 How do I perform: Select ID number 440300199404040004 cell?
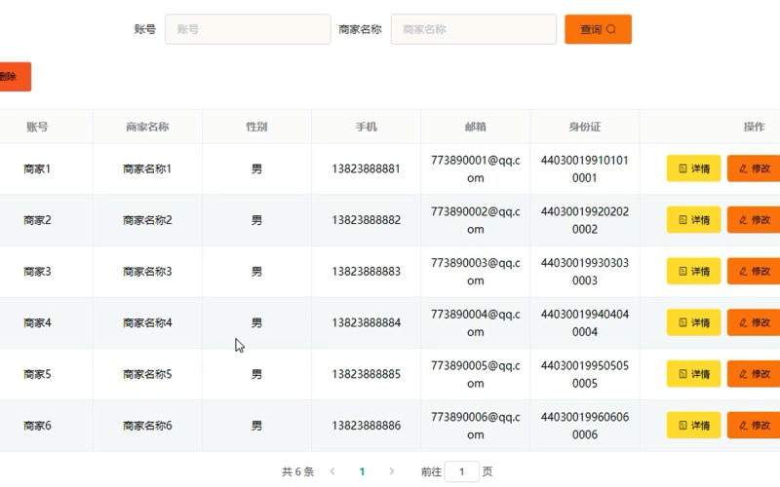click(x=585, y=323)
